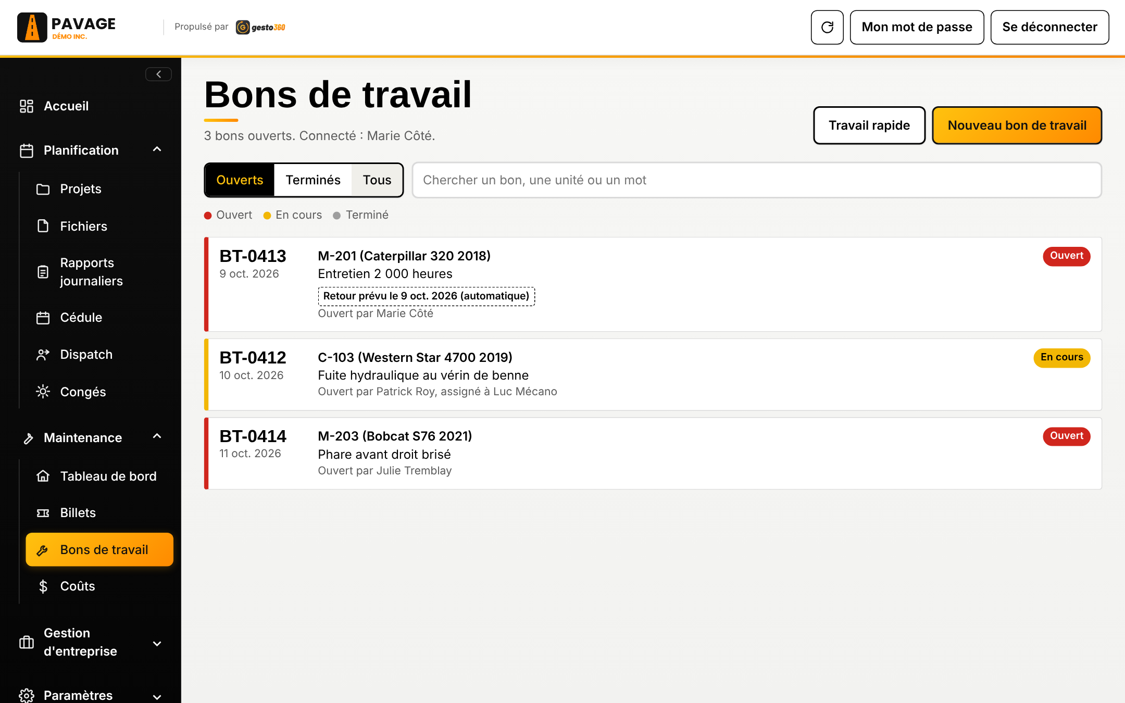Open work order BT-0412
Viewport: 1125px width, 703px height.
coord(653,374)
